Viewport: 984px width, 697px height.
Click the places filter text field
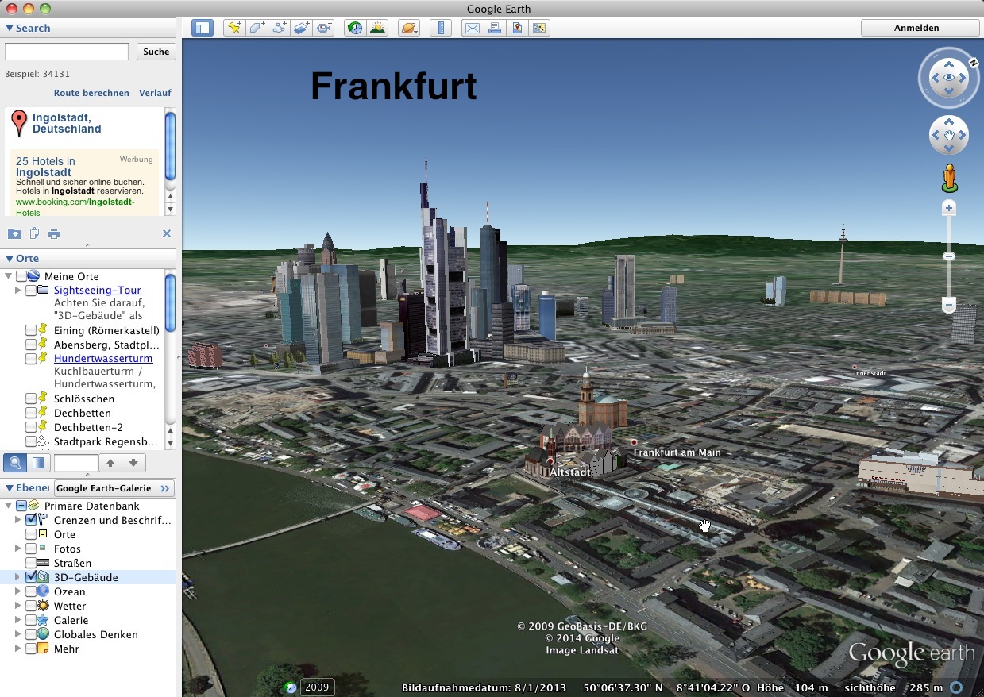(x=76, y=463)
